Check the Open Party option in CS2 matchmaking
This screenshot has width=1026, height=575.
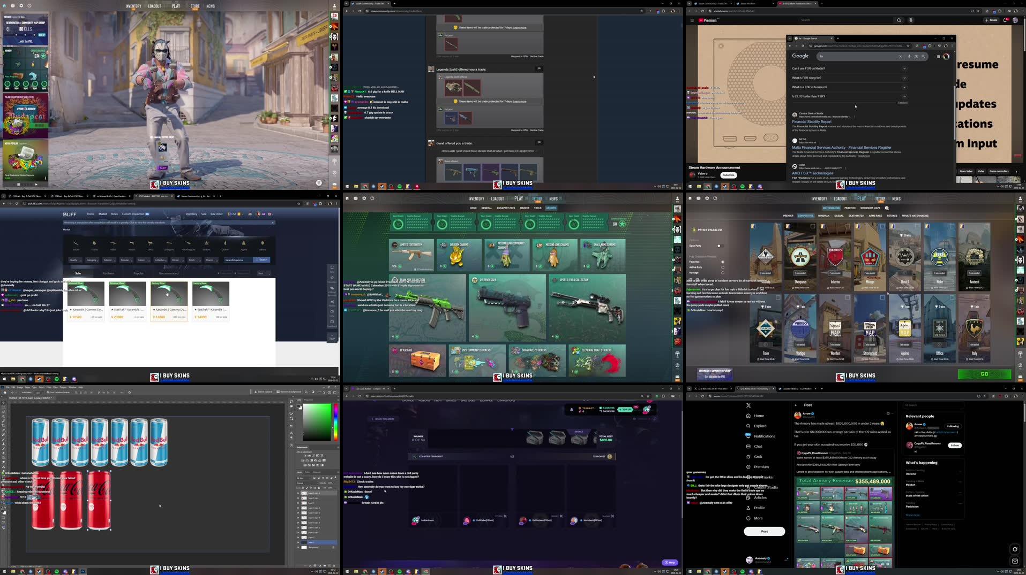721,246
